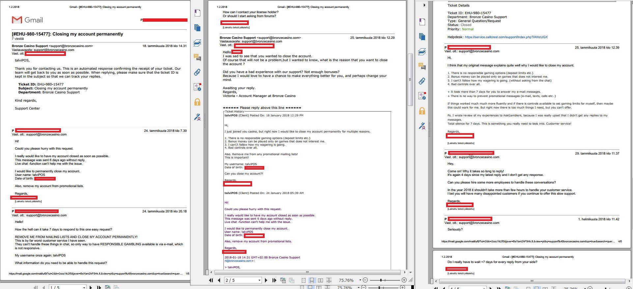This screenshot has height=289, width=633.
Task: Click 'Victoria - Account Manager at Bronze Casino'
Action: [x=259, y=96]
